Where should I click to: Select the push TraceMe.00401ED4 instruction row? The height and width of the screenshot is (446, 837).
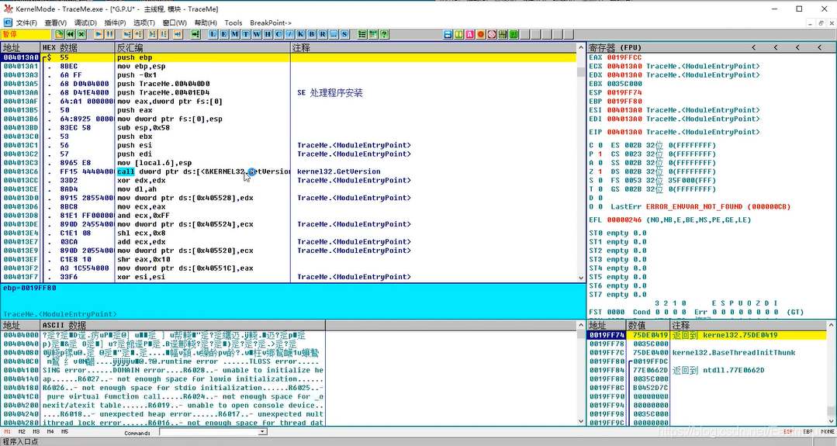289,93
